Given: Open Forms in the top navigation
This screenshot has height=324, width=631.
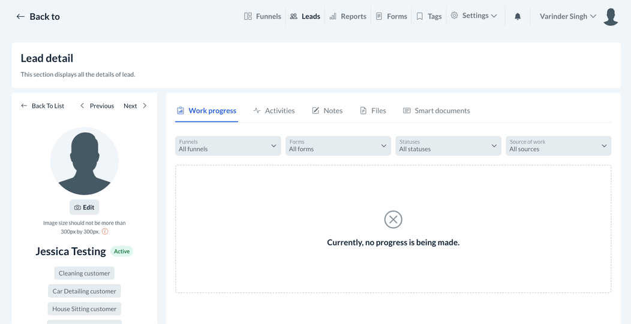Looking at the screenshot, I should click(391, 17).
